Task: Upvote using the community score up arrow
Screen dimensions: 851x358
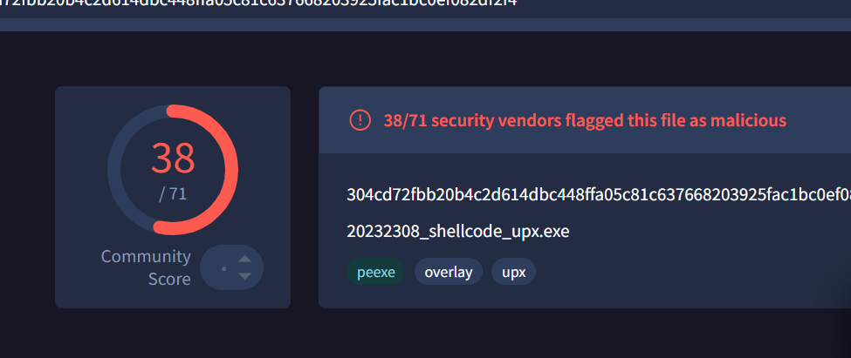Action: coord(244,259)
